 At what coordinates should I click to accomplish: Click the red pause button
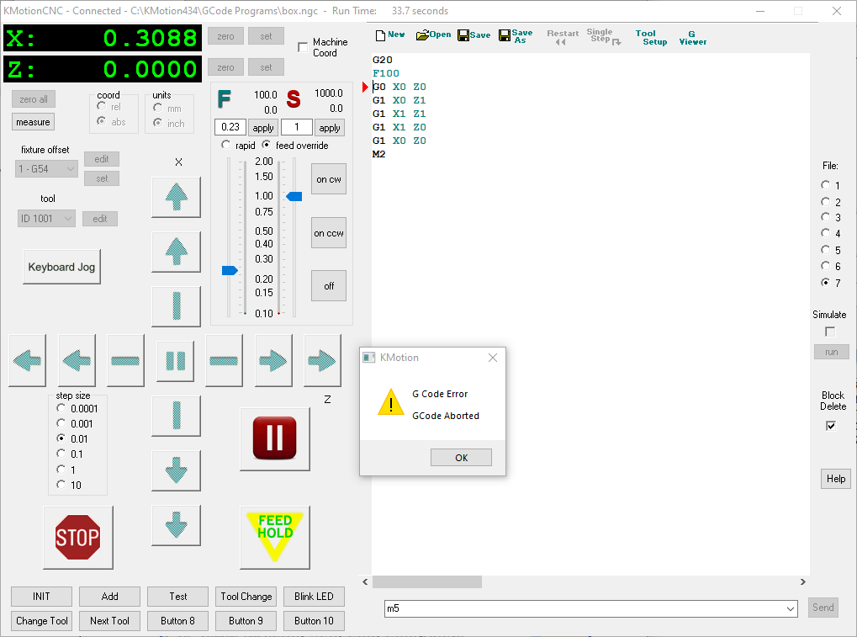(274, 438)
